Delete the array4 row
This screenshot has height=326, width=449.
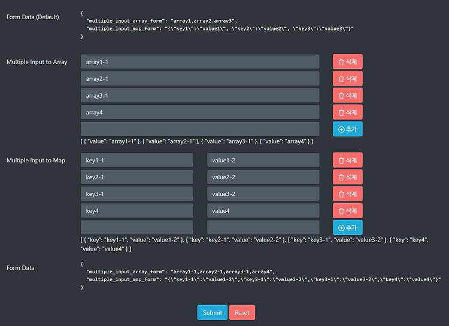click(347, 112)
